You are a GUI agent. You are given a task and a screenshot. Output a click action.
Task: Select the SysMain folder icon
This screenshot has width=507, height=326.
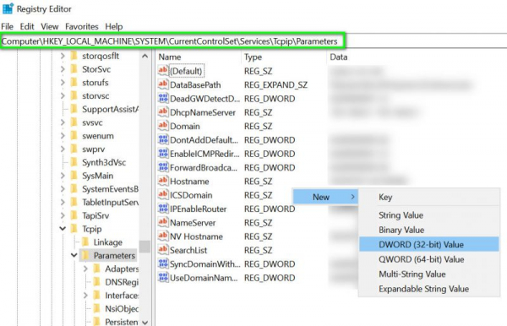(74, 176)
